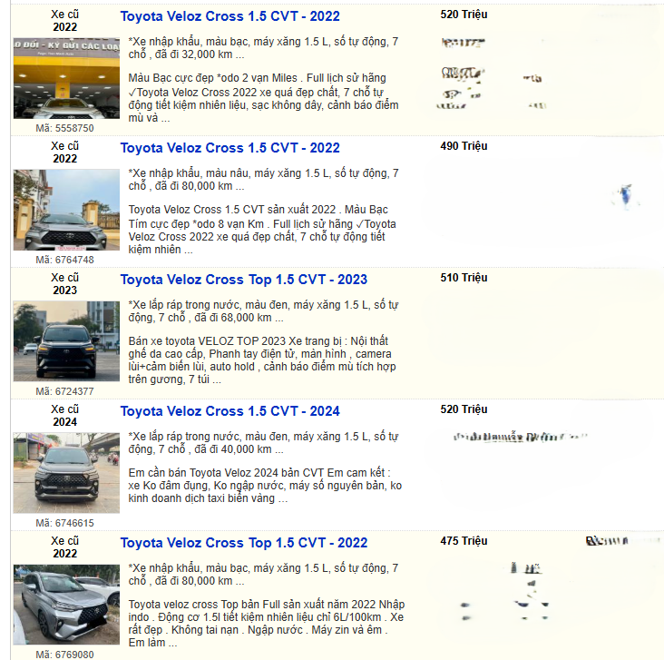Click the description starting 'Toyota Veloz Cross 1.5 CVT sản xuất 2022'

262,230
